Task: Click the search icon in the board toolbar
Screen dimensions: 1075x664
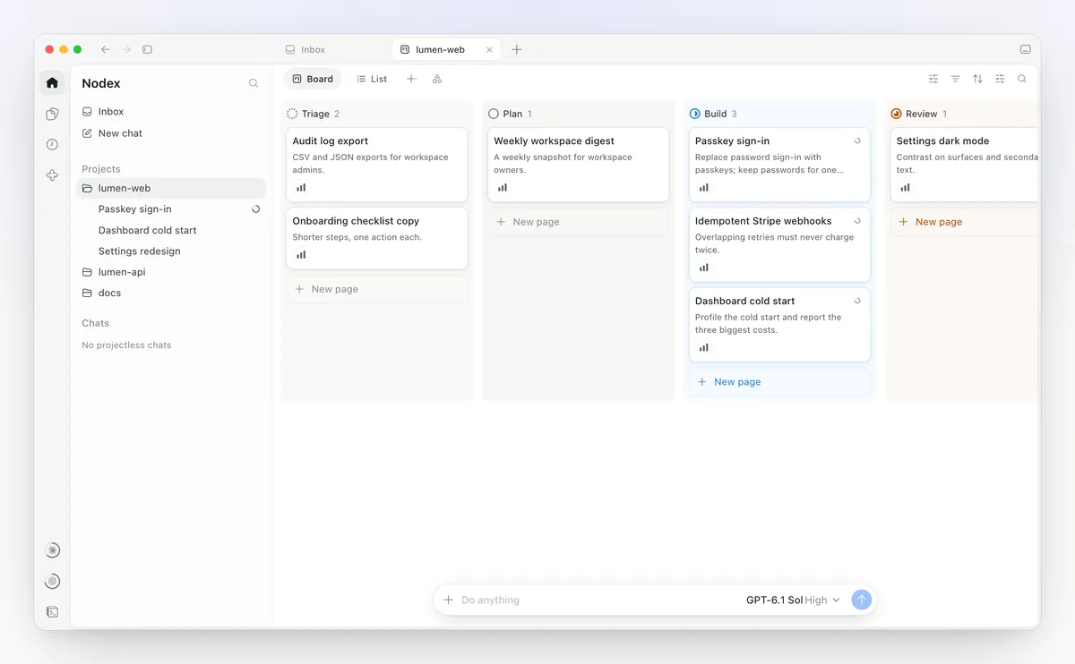Action: pos(1022,79)
